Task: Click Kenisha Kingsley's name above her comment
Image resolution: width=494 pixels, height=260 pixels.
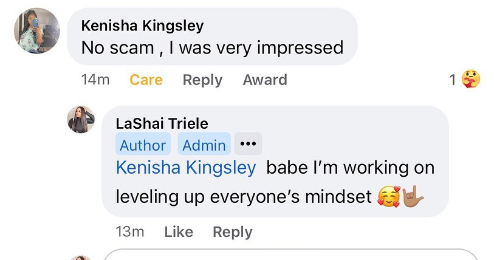Action: click(142, 26)
